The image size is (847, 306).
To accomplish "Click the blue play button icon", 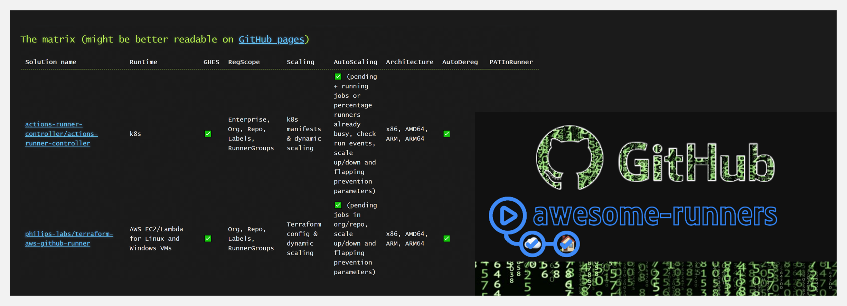I will 508,216.
